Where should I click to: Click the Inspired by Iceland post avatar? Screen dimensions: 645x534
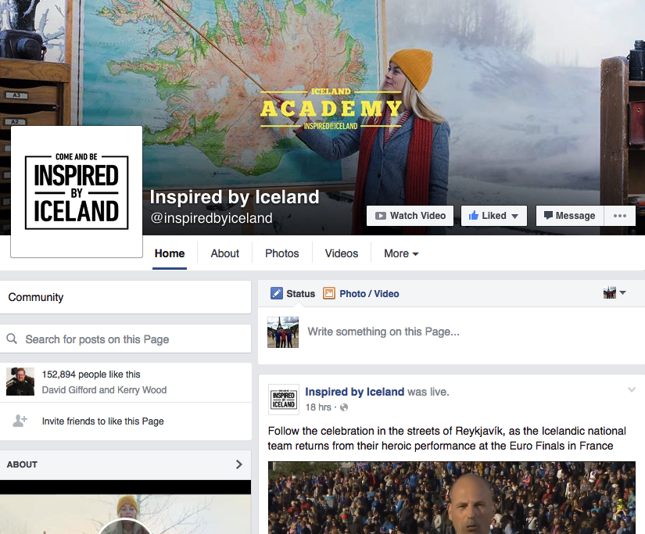284,399
